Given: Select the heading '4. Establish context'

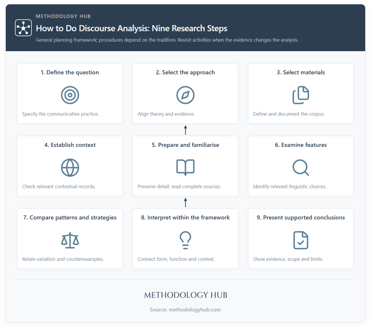Looking at the screenshot, I should point(70,145).
